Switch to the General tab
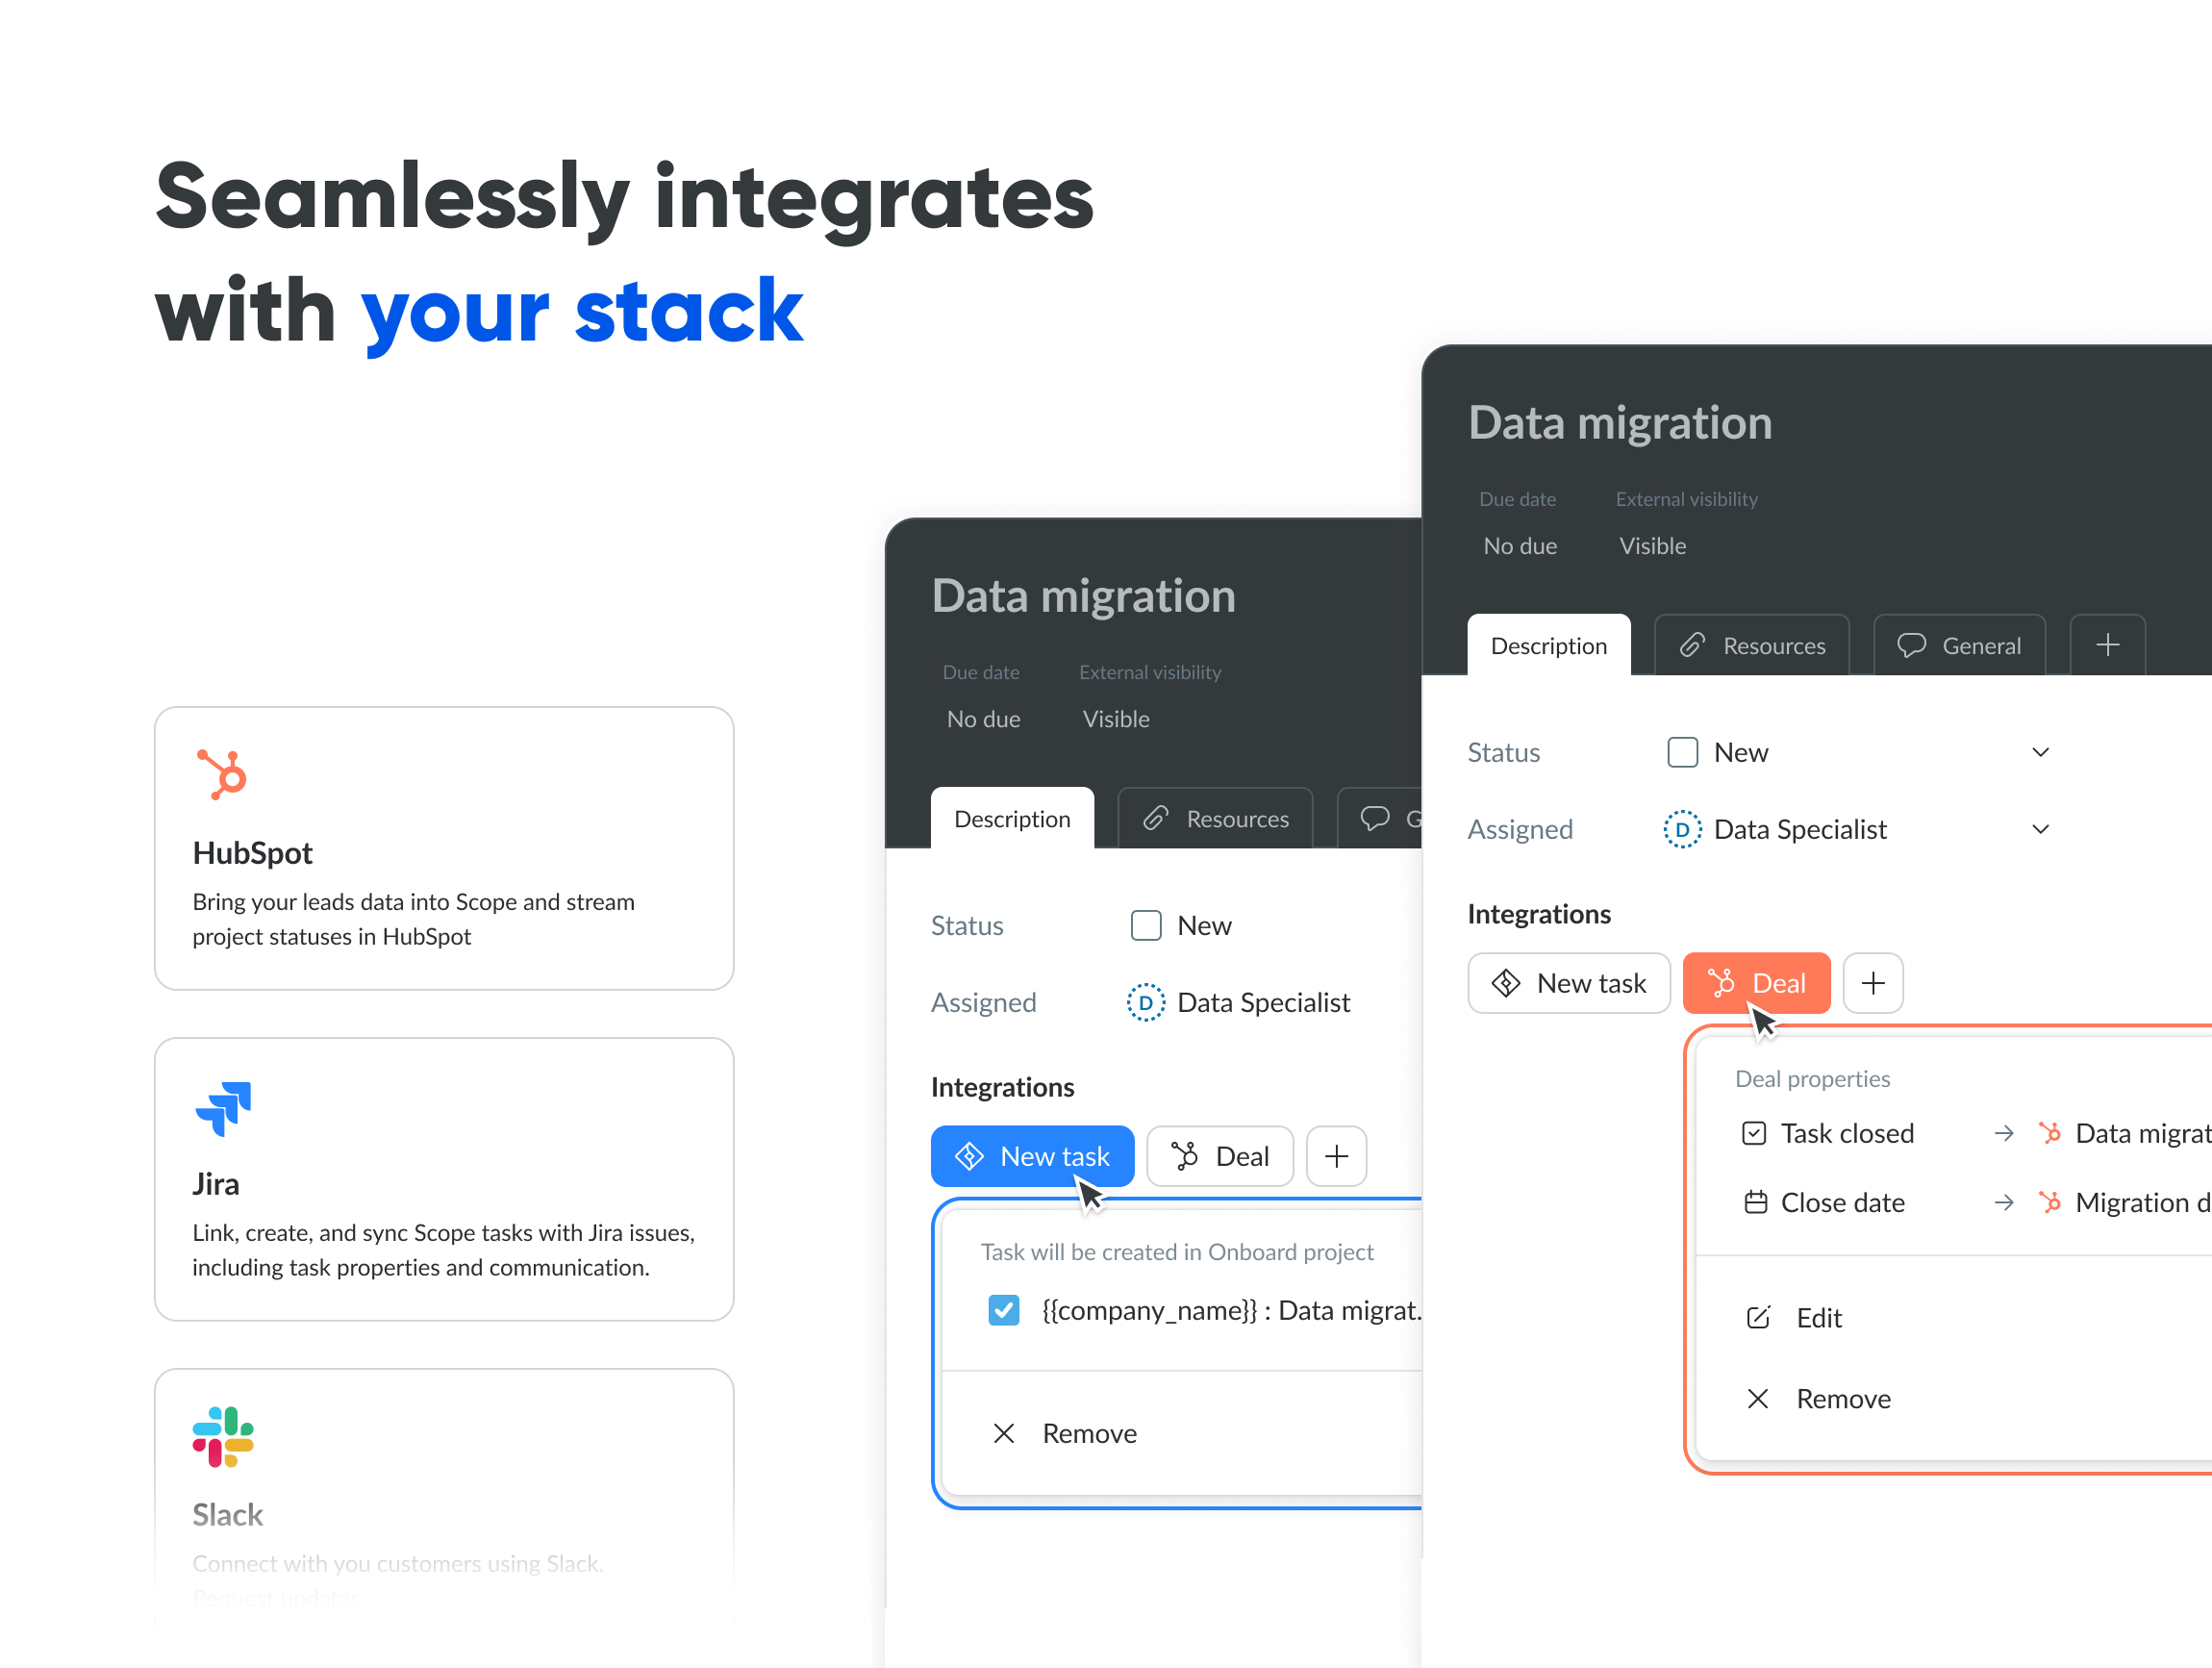The height and width of the screenshot is (1668, 2212). coord(1959,646)
